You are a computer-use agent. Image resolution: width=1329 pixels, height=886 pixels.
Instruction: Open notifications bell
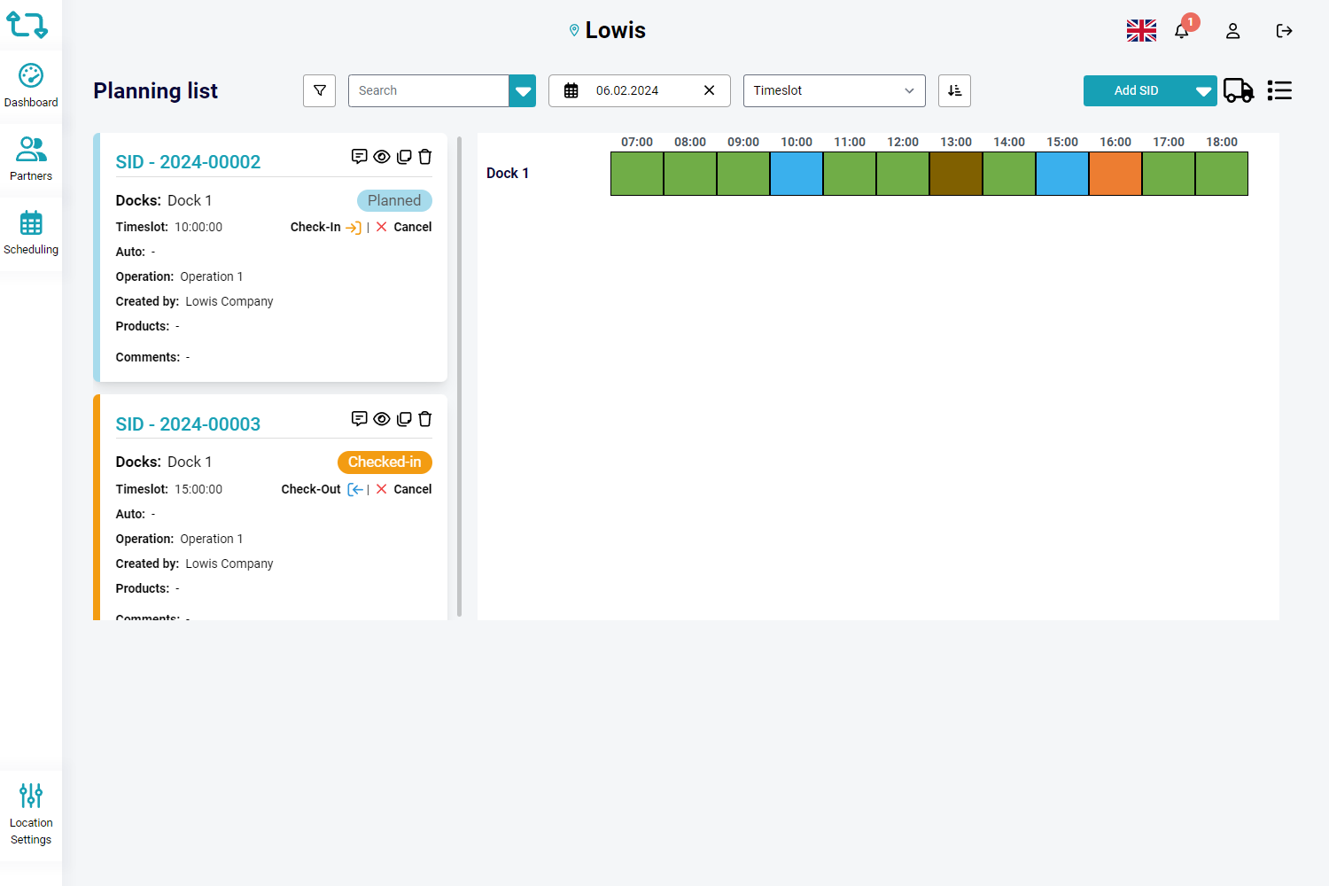point(1182,31)
